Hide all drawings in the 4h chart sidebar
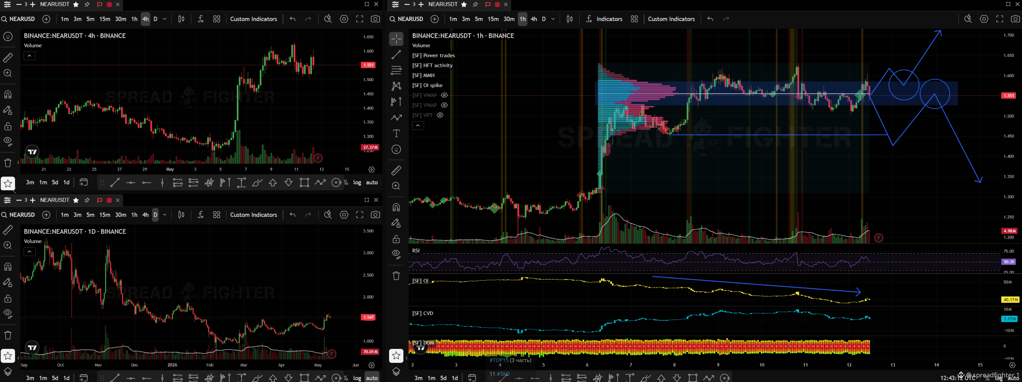1022x382 pixels. [7, 141]
